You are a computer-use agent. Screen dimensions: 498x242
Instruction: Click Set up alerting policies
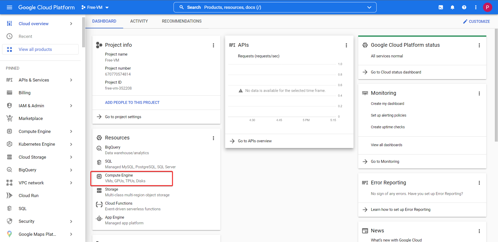(389, 115)
